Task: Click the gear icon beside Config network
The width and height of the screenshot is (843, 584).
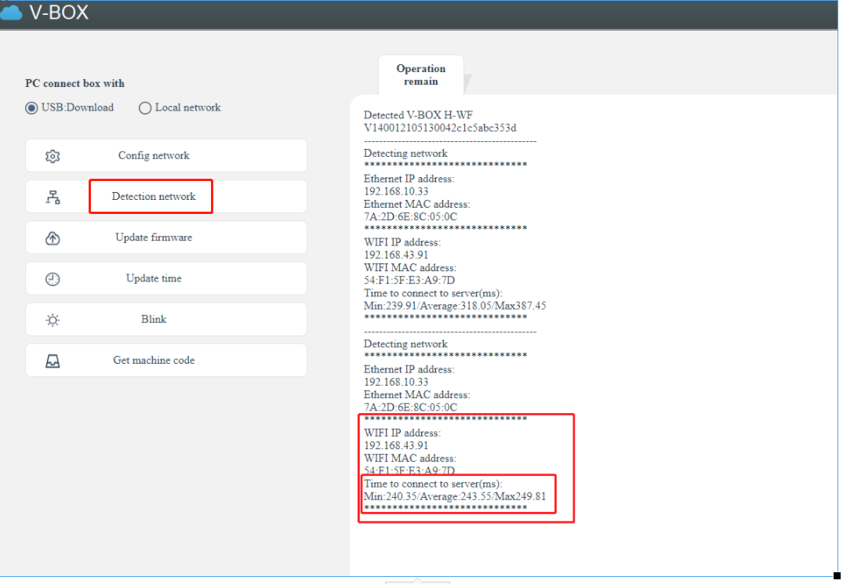Action: [x=53, y=156]
